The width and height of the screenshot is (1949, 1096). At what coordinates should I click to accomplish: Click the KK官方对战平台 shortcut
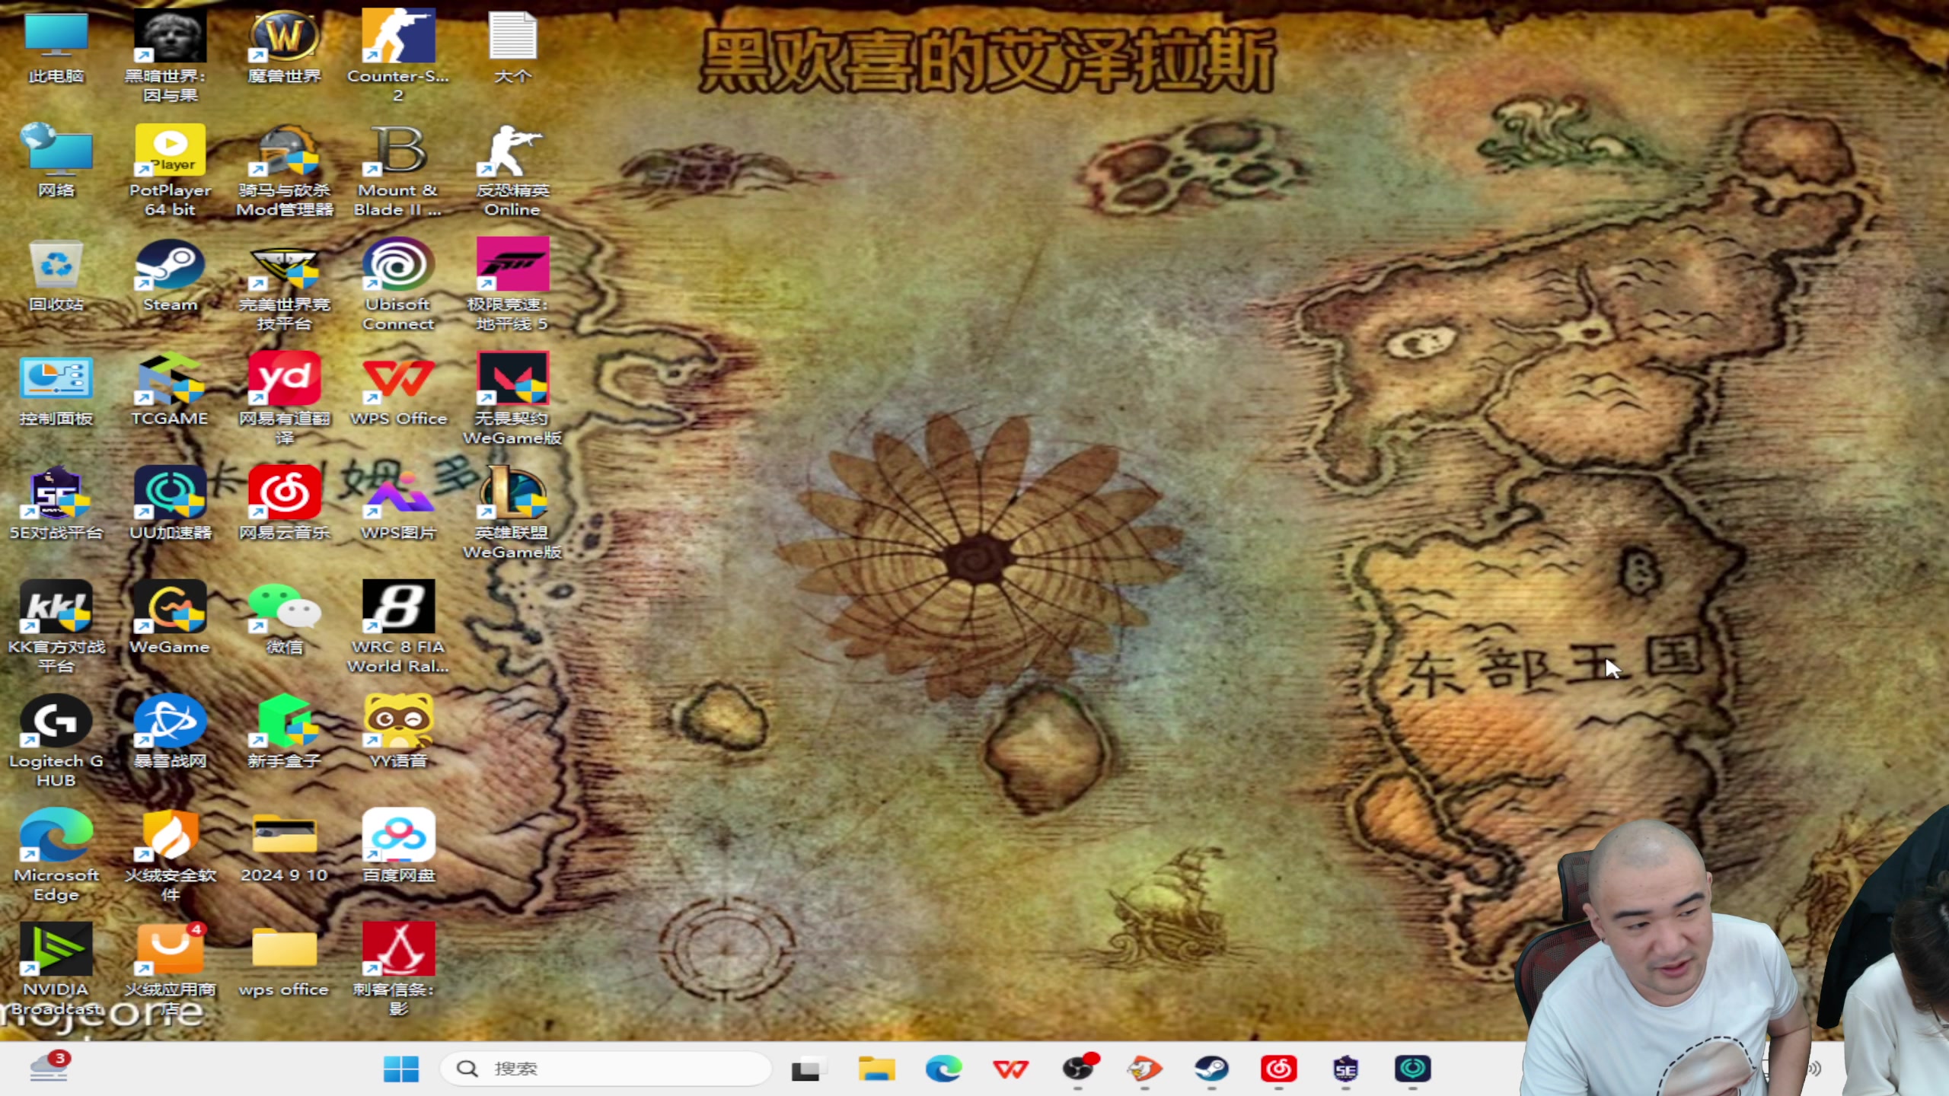pos(56,626)
